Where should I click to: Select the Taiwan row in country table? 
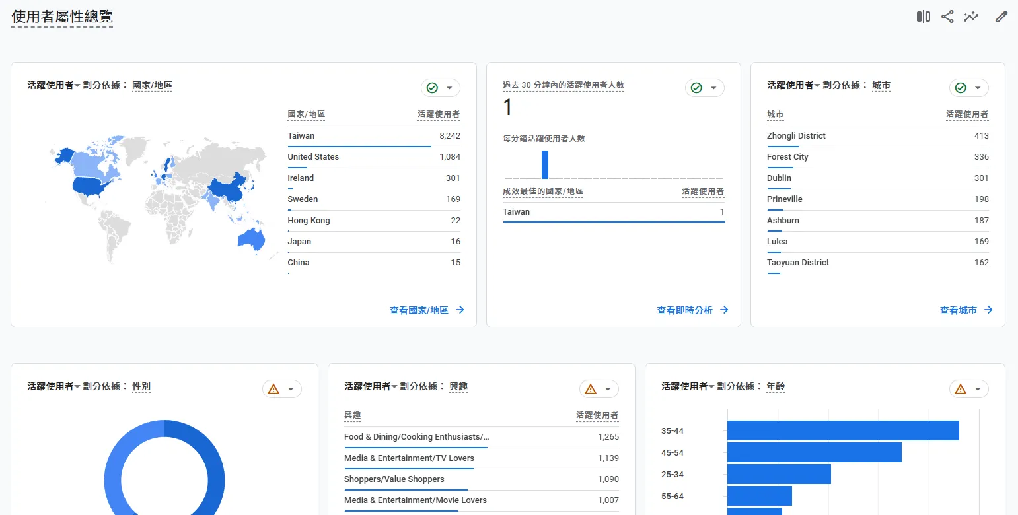tap(374, 136)
